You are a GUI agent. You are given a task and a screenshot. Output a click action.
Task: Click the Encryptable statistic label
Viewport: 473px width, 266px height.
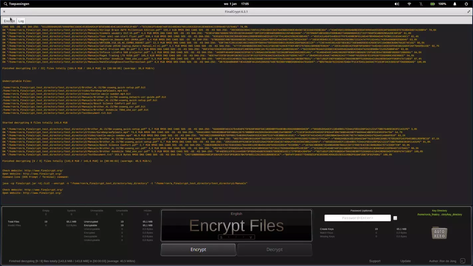tap(90, 225)
